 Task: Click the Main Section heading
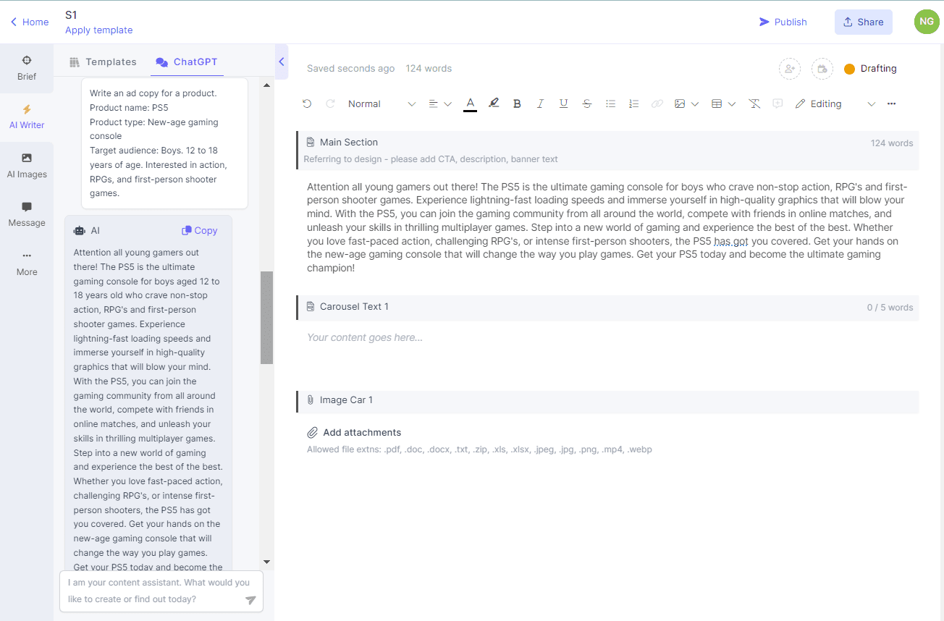coord(349,142)
